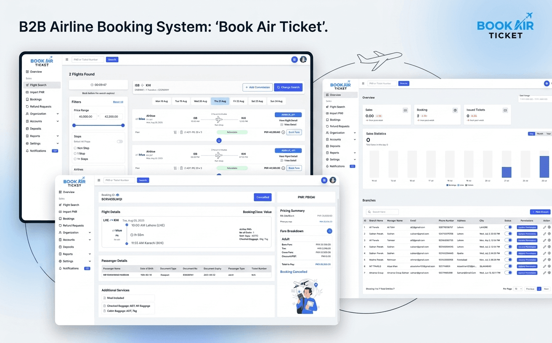Collapse the Fare Breakdown section
Screen dimensions: 552x343
click(x=329, y=231)
